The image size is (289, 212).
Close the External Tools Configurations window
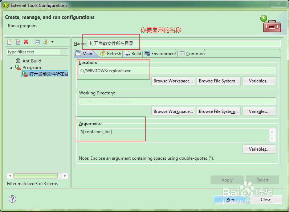coord(279,4)
